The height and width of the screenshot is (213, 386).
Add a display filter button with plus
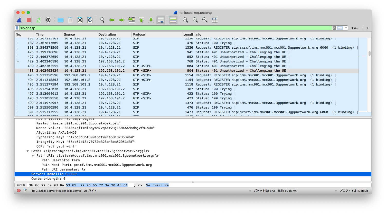[367, 28]
